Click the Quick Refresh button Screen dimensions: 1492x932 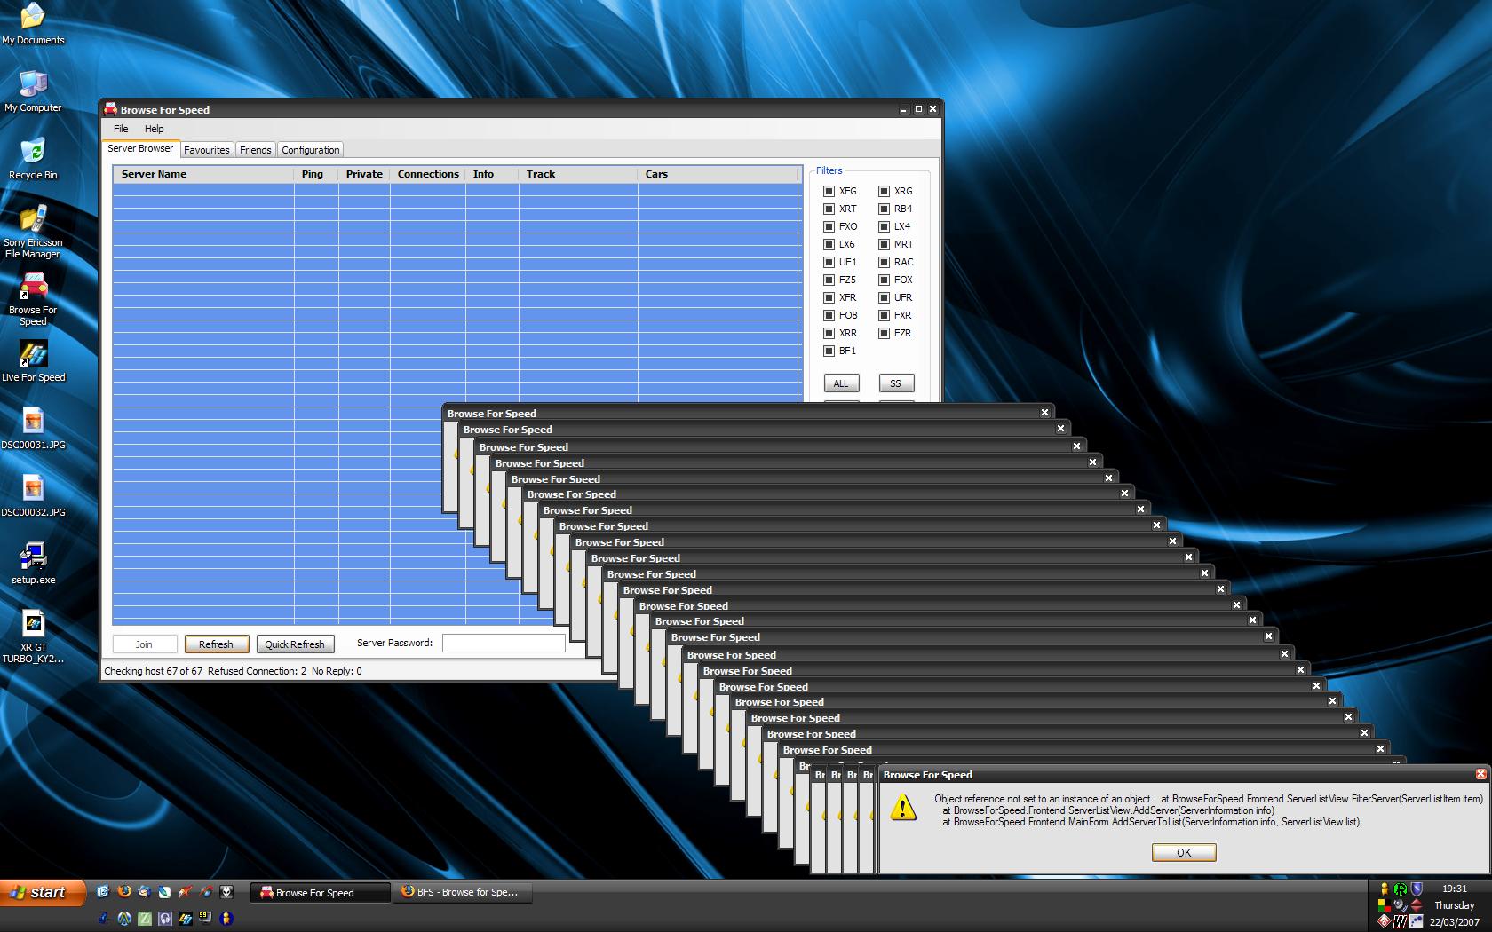pyautogui.click(x=295, y=644)
